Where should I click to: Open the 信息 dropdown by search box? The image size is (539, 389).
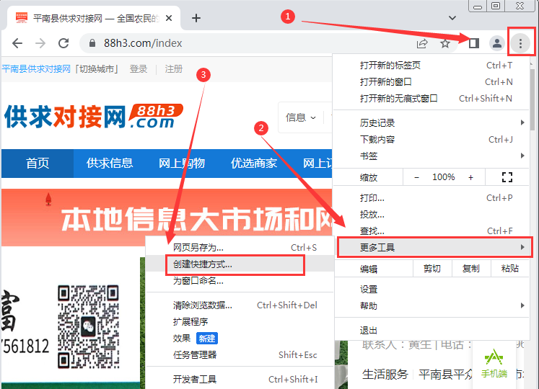coord(300,117)
